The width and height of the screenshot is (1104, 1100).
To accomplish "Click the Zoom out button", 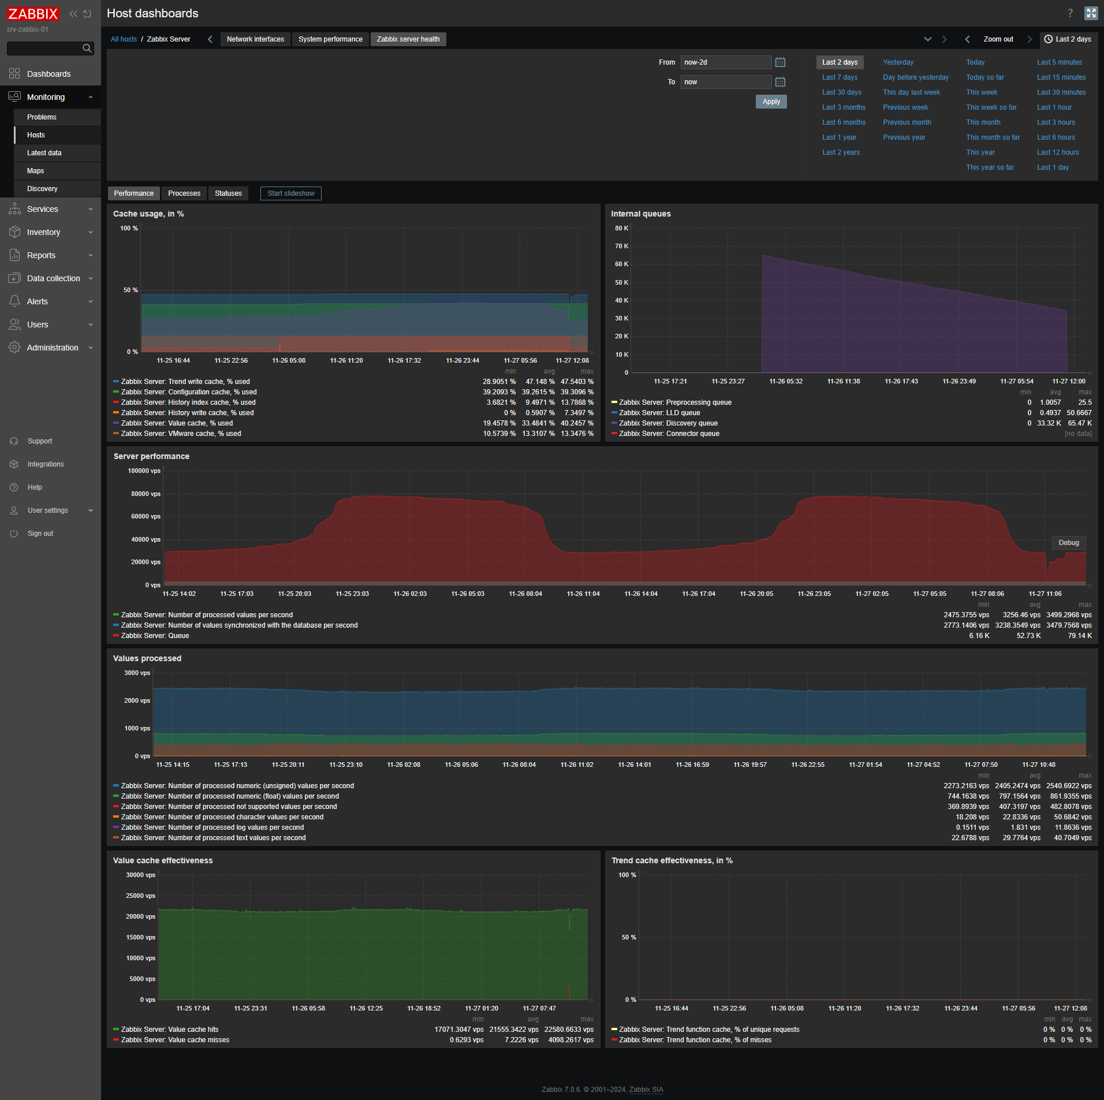I will click(998, 39).
